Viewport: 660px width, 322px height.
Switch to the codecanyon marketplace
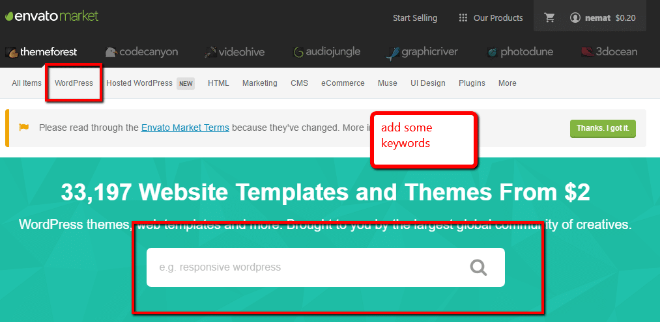141,52
